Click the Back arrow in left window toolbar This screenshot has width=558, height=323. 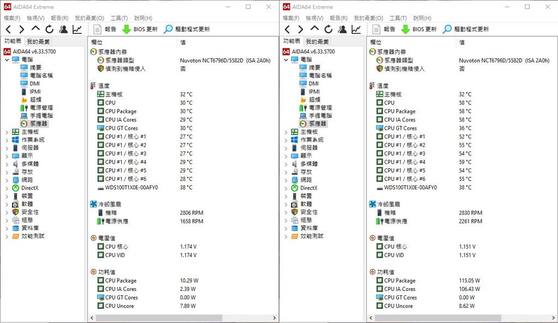point(9,29)
